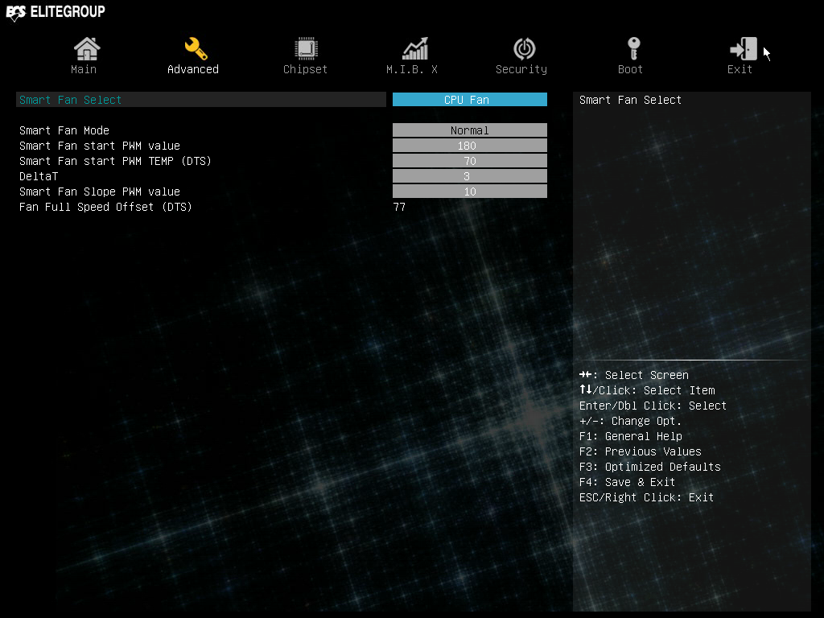Edit the start PWM value 180 field
This screenshot has height=618, width=824.
[470, 146]
